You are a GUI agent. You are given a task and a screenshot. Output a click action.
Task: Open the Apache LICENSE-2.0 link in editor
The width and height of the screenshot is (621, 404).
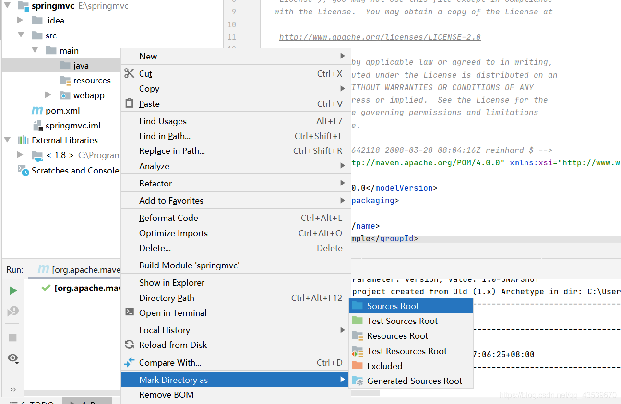coord(380,37)
